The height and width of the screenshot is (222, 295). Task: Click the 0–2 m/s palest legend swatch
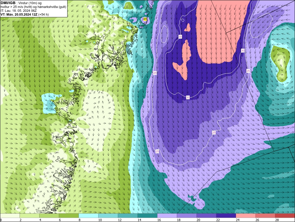point(10,216)
